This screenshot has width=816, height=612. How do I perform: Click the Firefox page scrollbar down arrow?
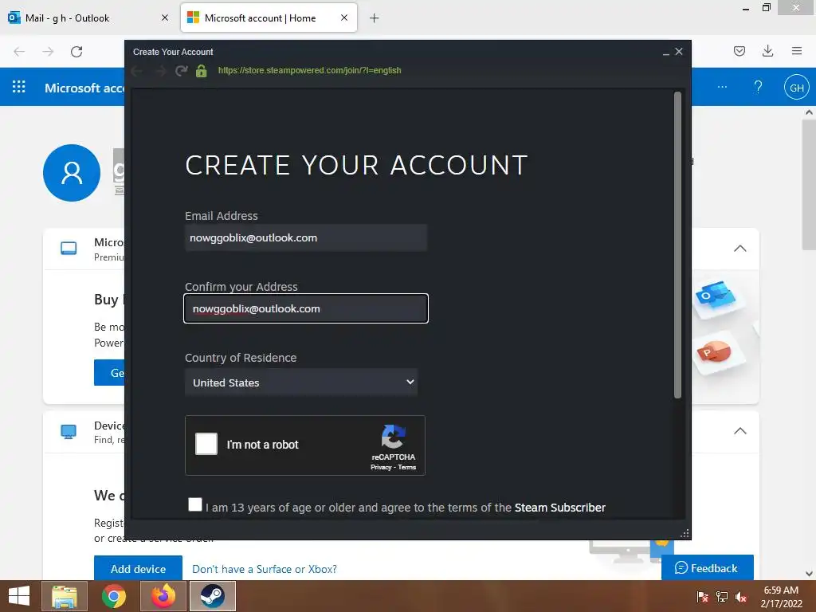click(x=809, y=574)
